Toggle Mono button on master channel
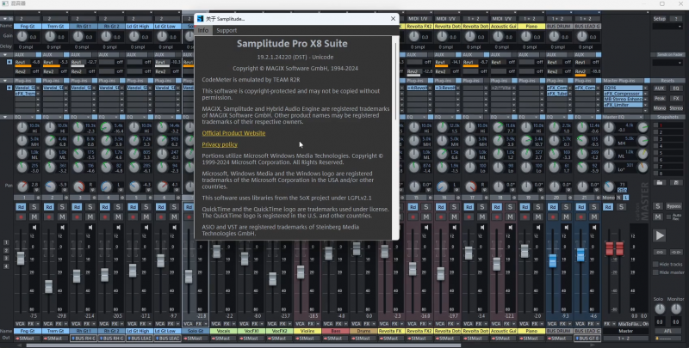The width and height of the screenshot is (689, 348). tap(609, 198)
